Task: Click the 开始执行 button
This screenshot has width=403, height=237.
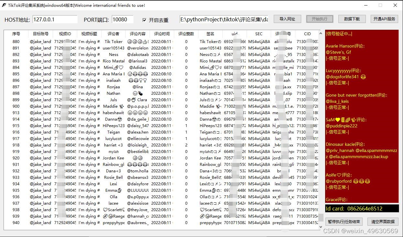Action: 320,19
